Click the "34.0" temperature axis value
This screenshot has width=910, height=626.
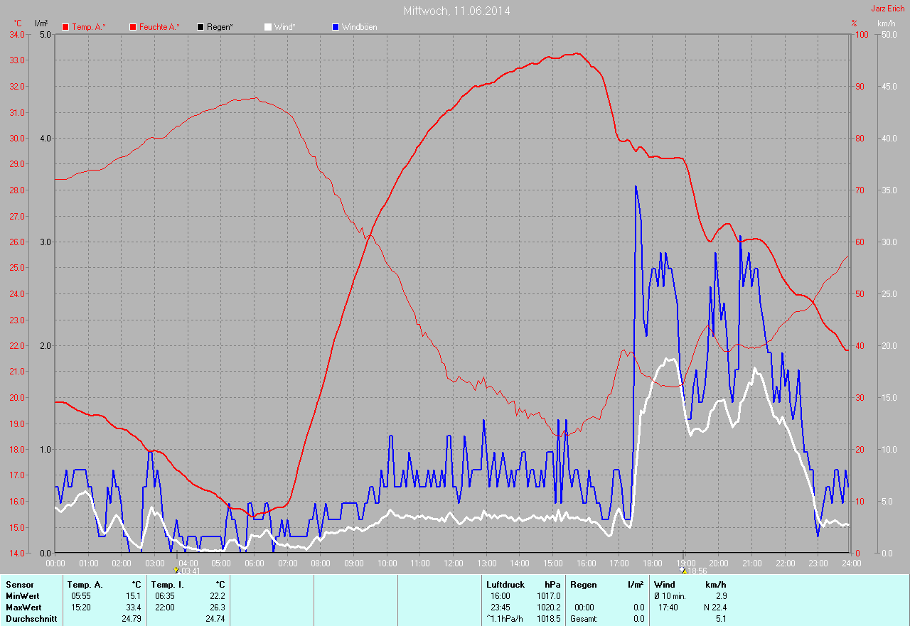click(17, 34)
